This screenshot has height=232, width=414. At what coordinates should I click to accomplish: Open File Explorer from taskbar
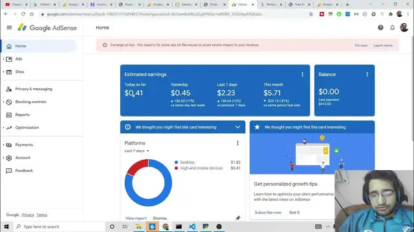click(x=138, y=226)
